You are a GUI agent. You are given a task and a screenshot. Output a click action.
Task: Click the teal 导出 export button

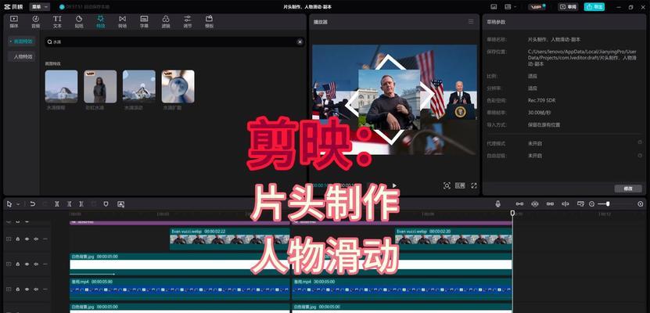point(594,6)
